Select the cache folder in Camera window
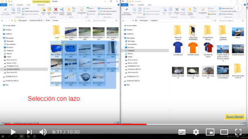Screen dimensions: 248x139 click(x=56, y=31)
